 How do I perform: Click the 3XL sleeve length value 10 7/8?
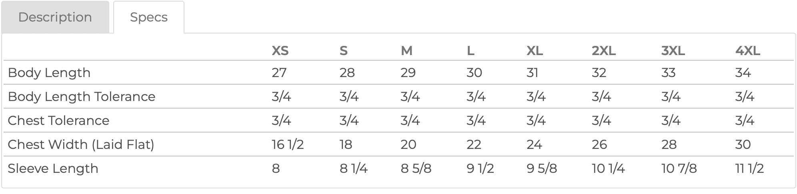679,168
